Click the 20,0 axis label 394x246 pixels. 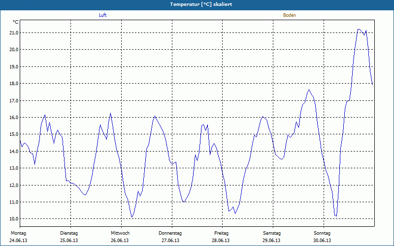pos(14,50)
